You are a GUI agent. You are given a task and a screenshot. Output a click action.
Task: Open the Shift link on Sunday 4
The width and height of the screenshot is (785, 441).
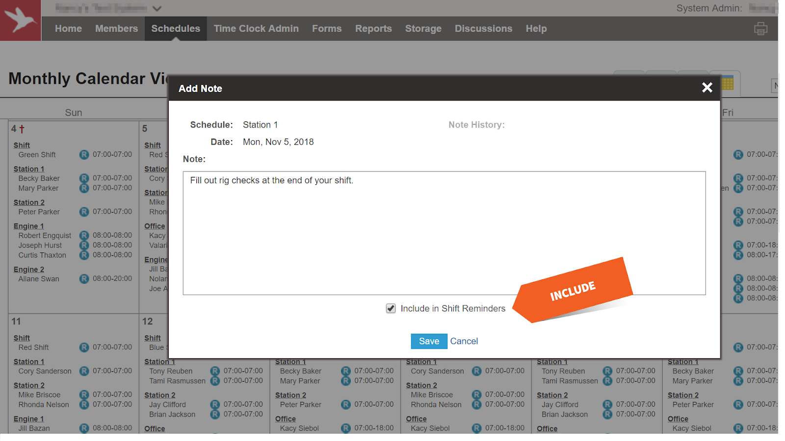coord(22,146)
